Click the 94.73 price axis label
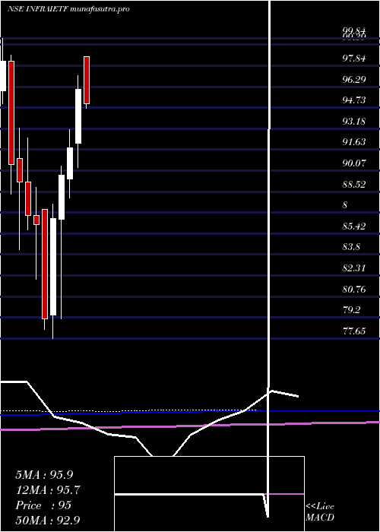The width and height of the screenshot is (380, 532). click(354, 100)
